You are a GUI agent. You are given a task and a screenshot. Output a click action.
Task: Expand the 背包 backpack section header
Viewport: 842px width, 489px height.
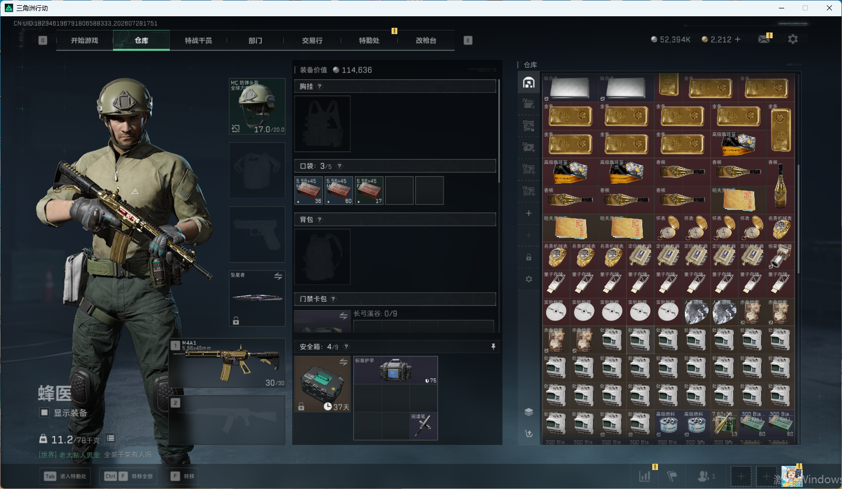[x=395, y=219]
